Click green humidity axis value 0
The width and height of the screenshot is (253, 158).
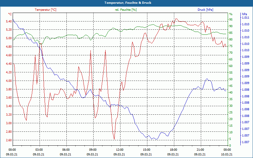click(230, 146)
